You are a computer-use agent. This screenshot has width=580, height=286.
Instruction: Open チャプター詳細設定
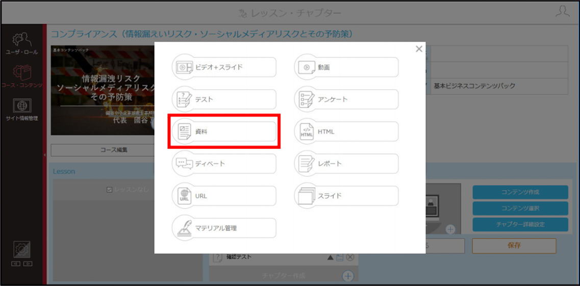click(x=520, y=224)
